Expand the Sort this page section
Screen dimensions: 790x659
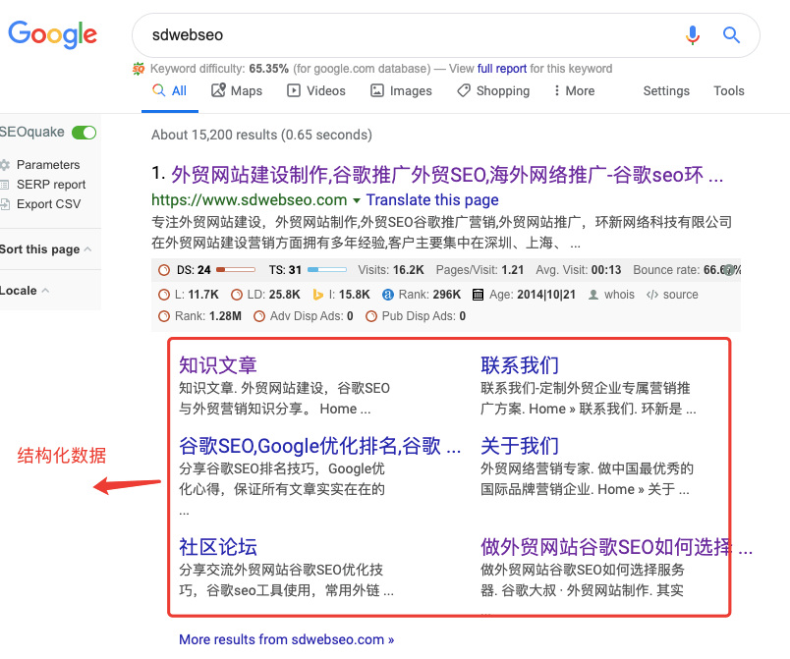coord(45,249)
